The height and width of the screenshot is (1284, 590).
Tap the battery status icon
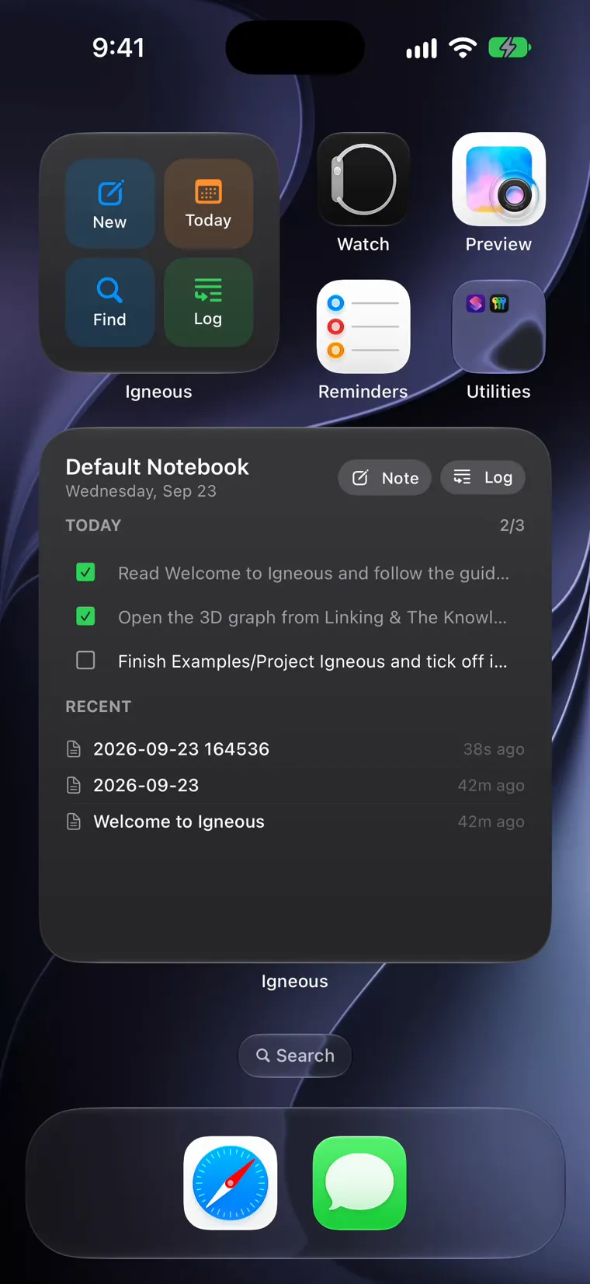point(509,47)
